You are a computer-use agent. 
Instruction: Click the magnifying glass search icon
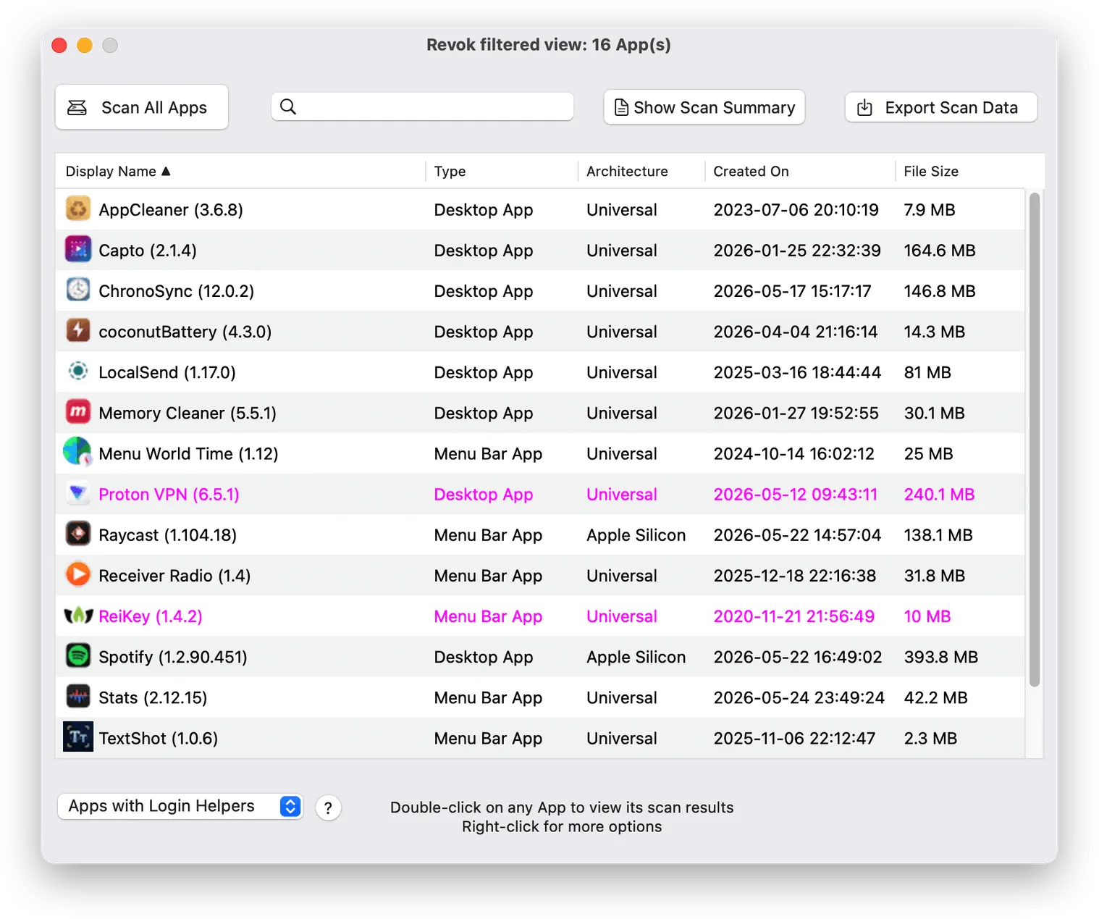click(x=288, y=106)
